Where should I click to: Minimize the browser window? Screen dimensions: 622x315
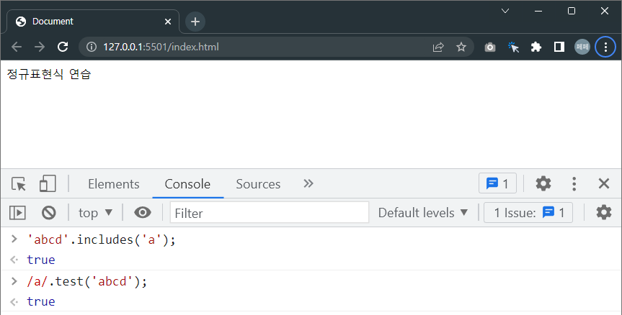[538, 11]
